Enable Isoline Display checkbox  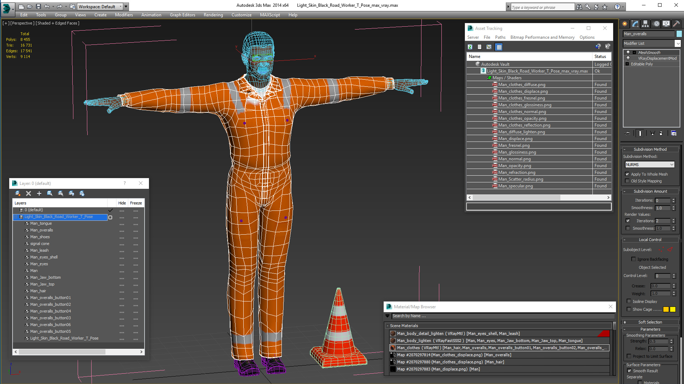point(629,302)
